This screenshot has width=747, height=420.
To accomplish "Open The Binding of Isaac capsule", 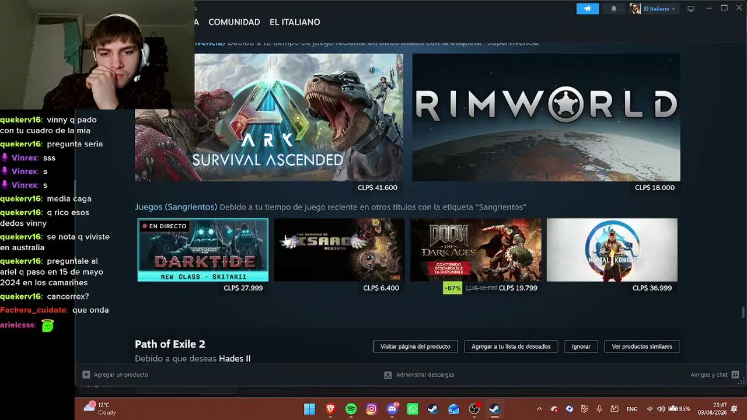I will (x=339, y=250).
